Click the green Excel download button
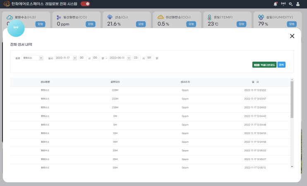 [264, 65]
